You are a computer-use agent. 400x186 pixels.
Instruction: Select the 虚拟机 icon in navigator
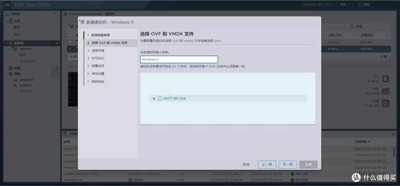[11, 43]
